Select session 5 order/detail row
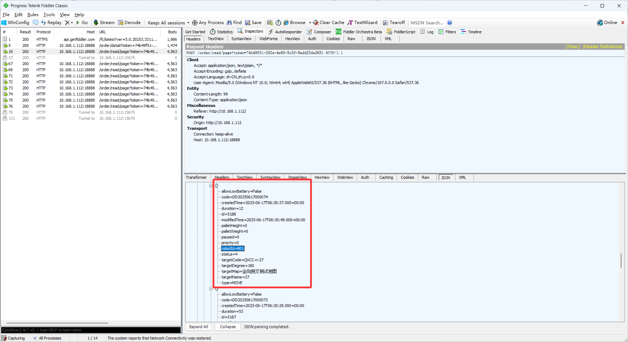The image size is (628, 342). (90, 45)
